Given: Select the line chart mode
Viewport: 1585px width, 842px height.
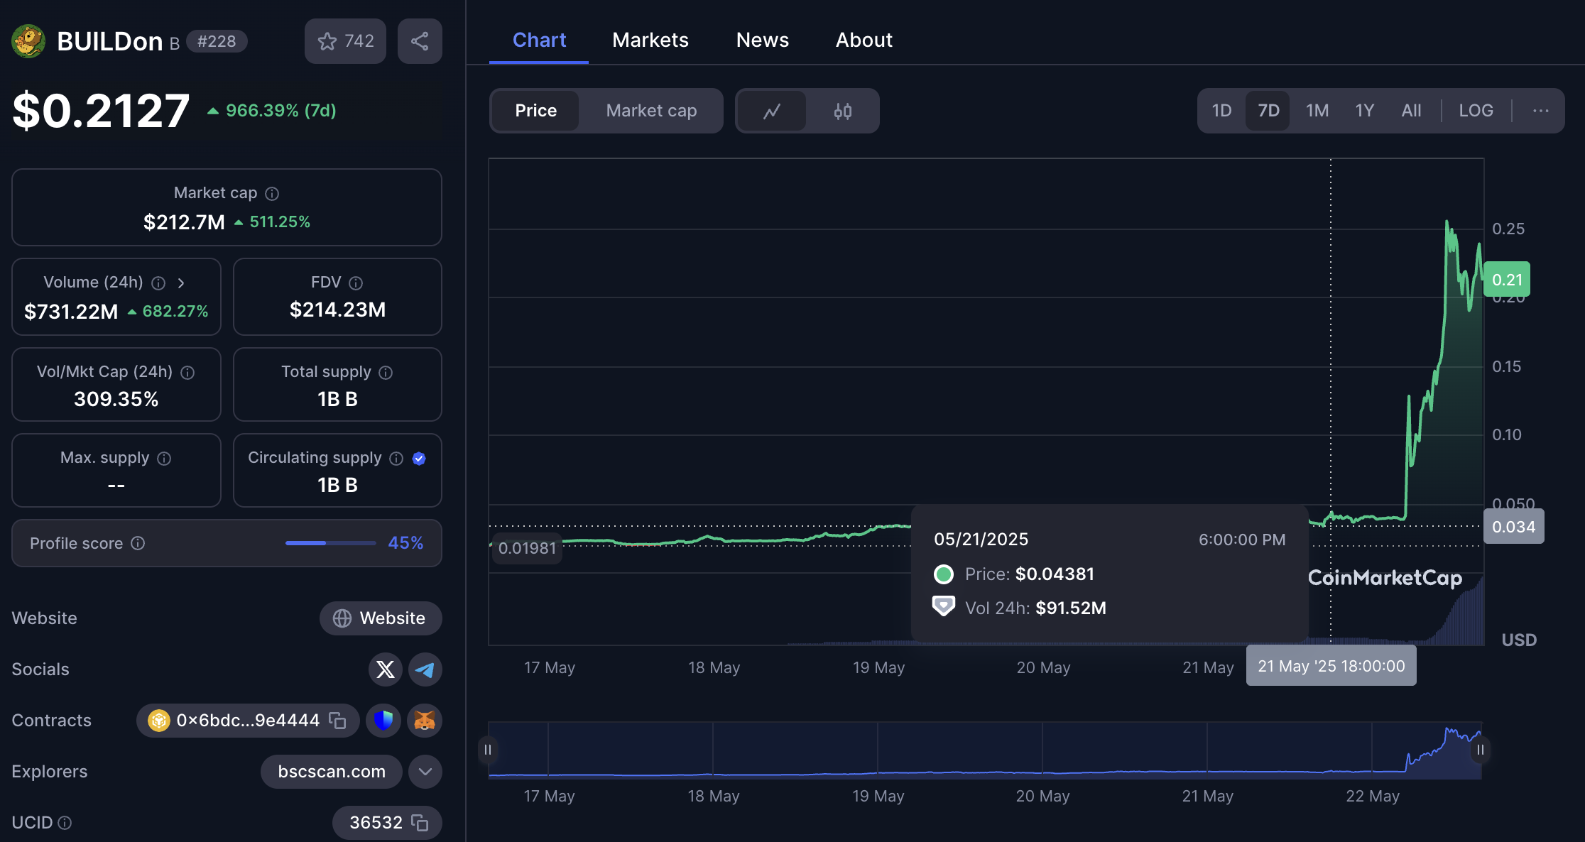Looking at the screenshot, I should coord(771,111).
